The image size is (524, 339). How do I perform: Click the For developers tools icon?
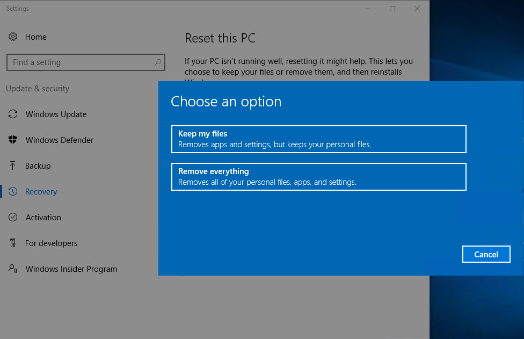coord(13,243)
